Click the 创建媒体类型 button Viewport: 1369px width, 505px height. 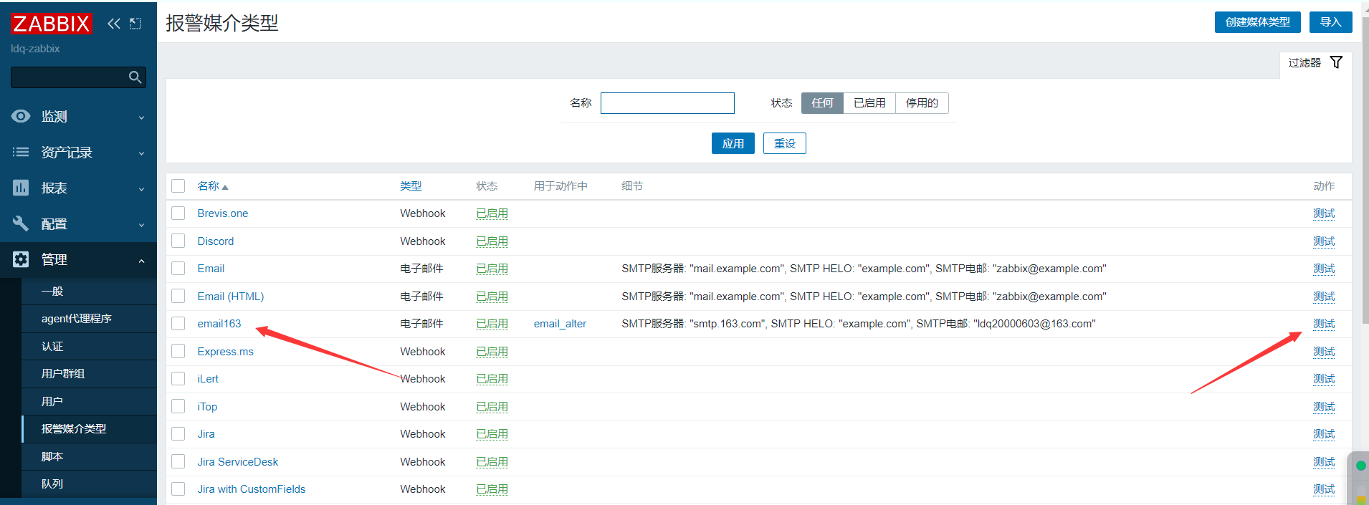[1257, 22]
